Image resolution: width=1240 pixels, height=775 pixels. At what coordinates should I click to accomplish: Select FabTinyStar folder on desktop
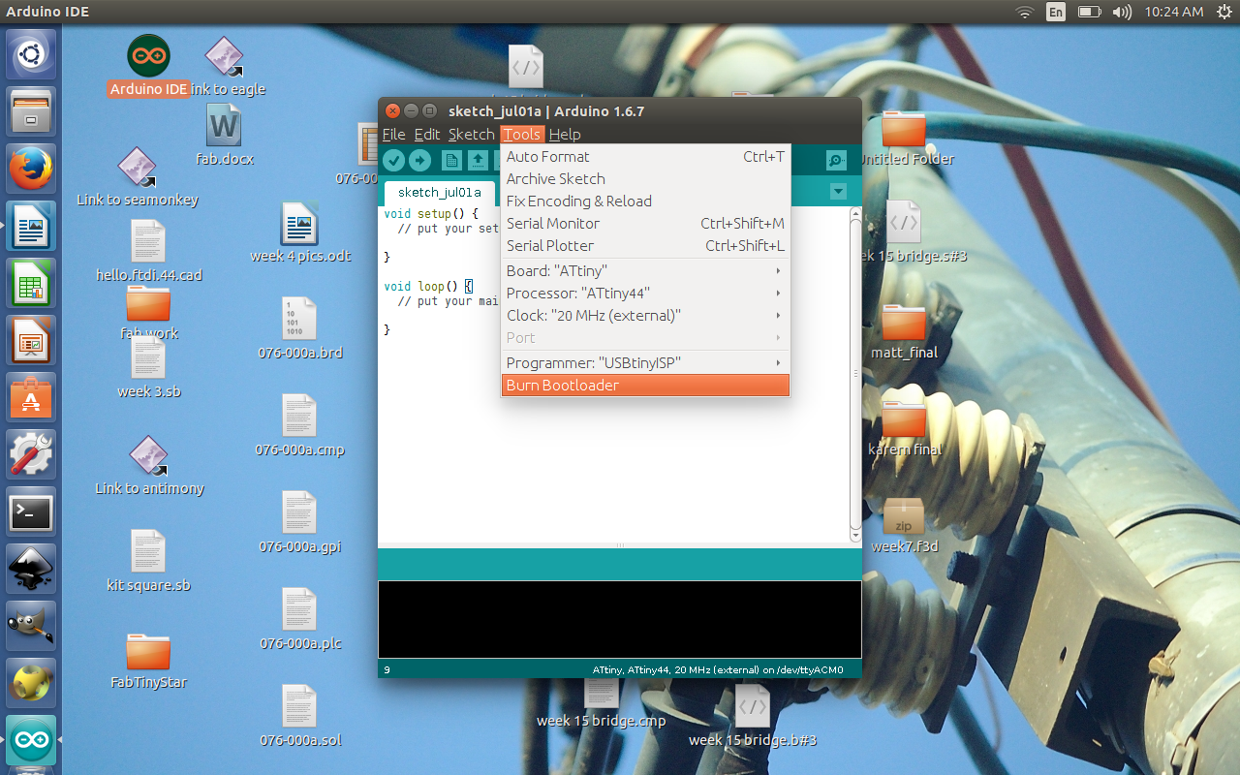pos(148,661)
